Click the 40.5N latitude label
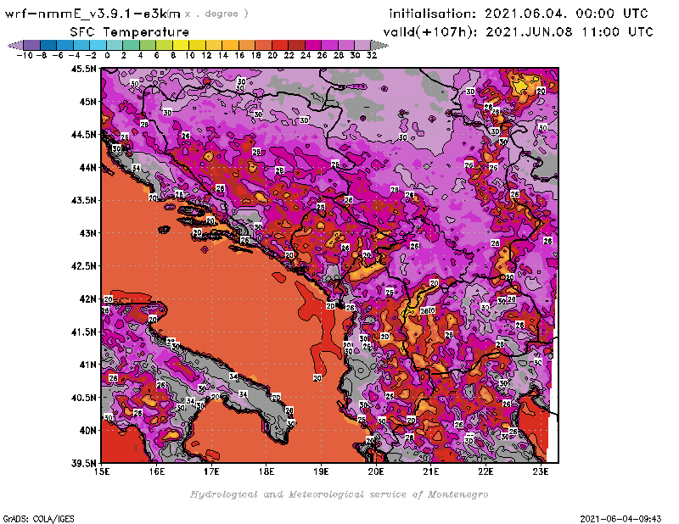 point(83,398)
